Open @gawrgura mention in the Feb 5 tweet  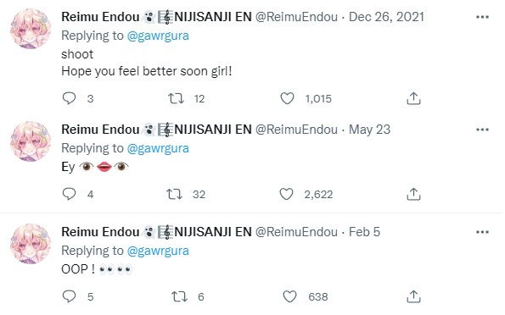click(x=158, y=251)
